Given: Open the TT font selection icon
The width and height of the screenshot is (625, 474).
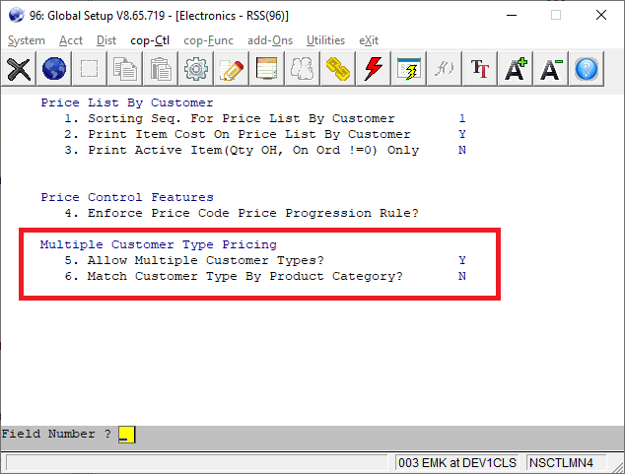Looking at the screenshot, I should click(479, 69).
